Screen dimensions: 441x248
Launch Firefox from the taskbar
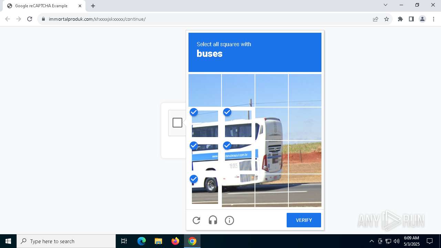tap(175, 241)
